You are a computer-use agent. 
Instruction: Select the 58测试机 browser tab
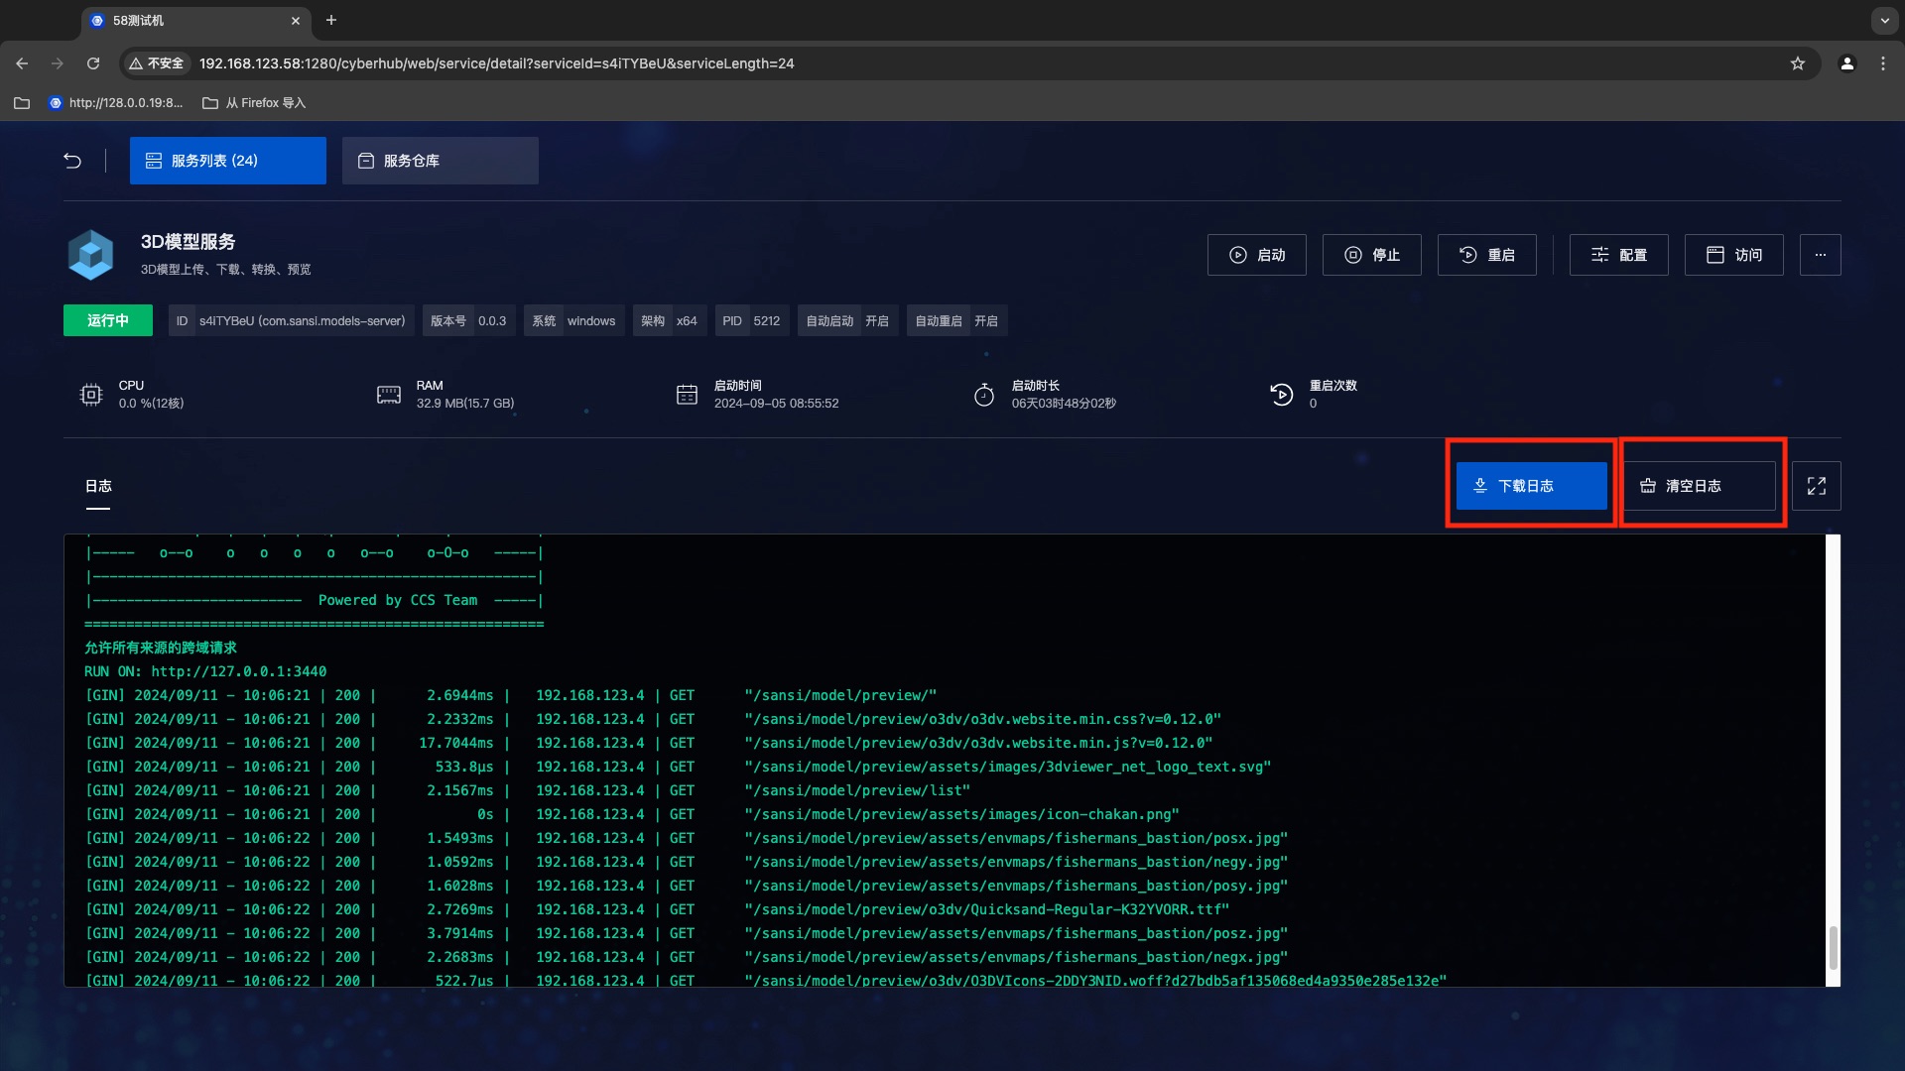click(x=195, y=21)
